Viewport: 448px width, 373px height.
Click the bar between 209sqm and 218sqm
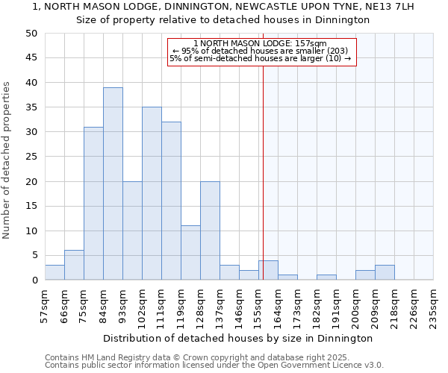click(385, 272)
